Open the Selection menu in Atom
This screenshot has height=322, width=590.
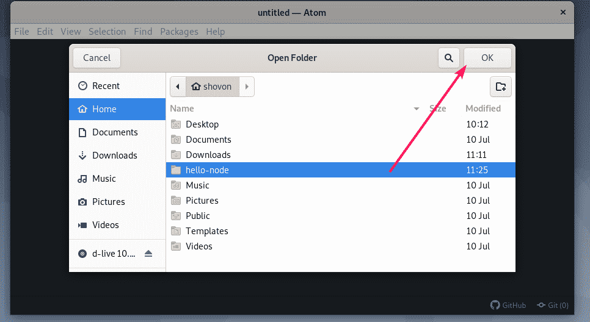tap(107, 32)
